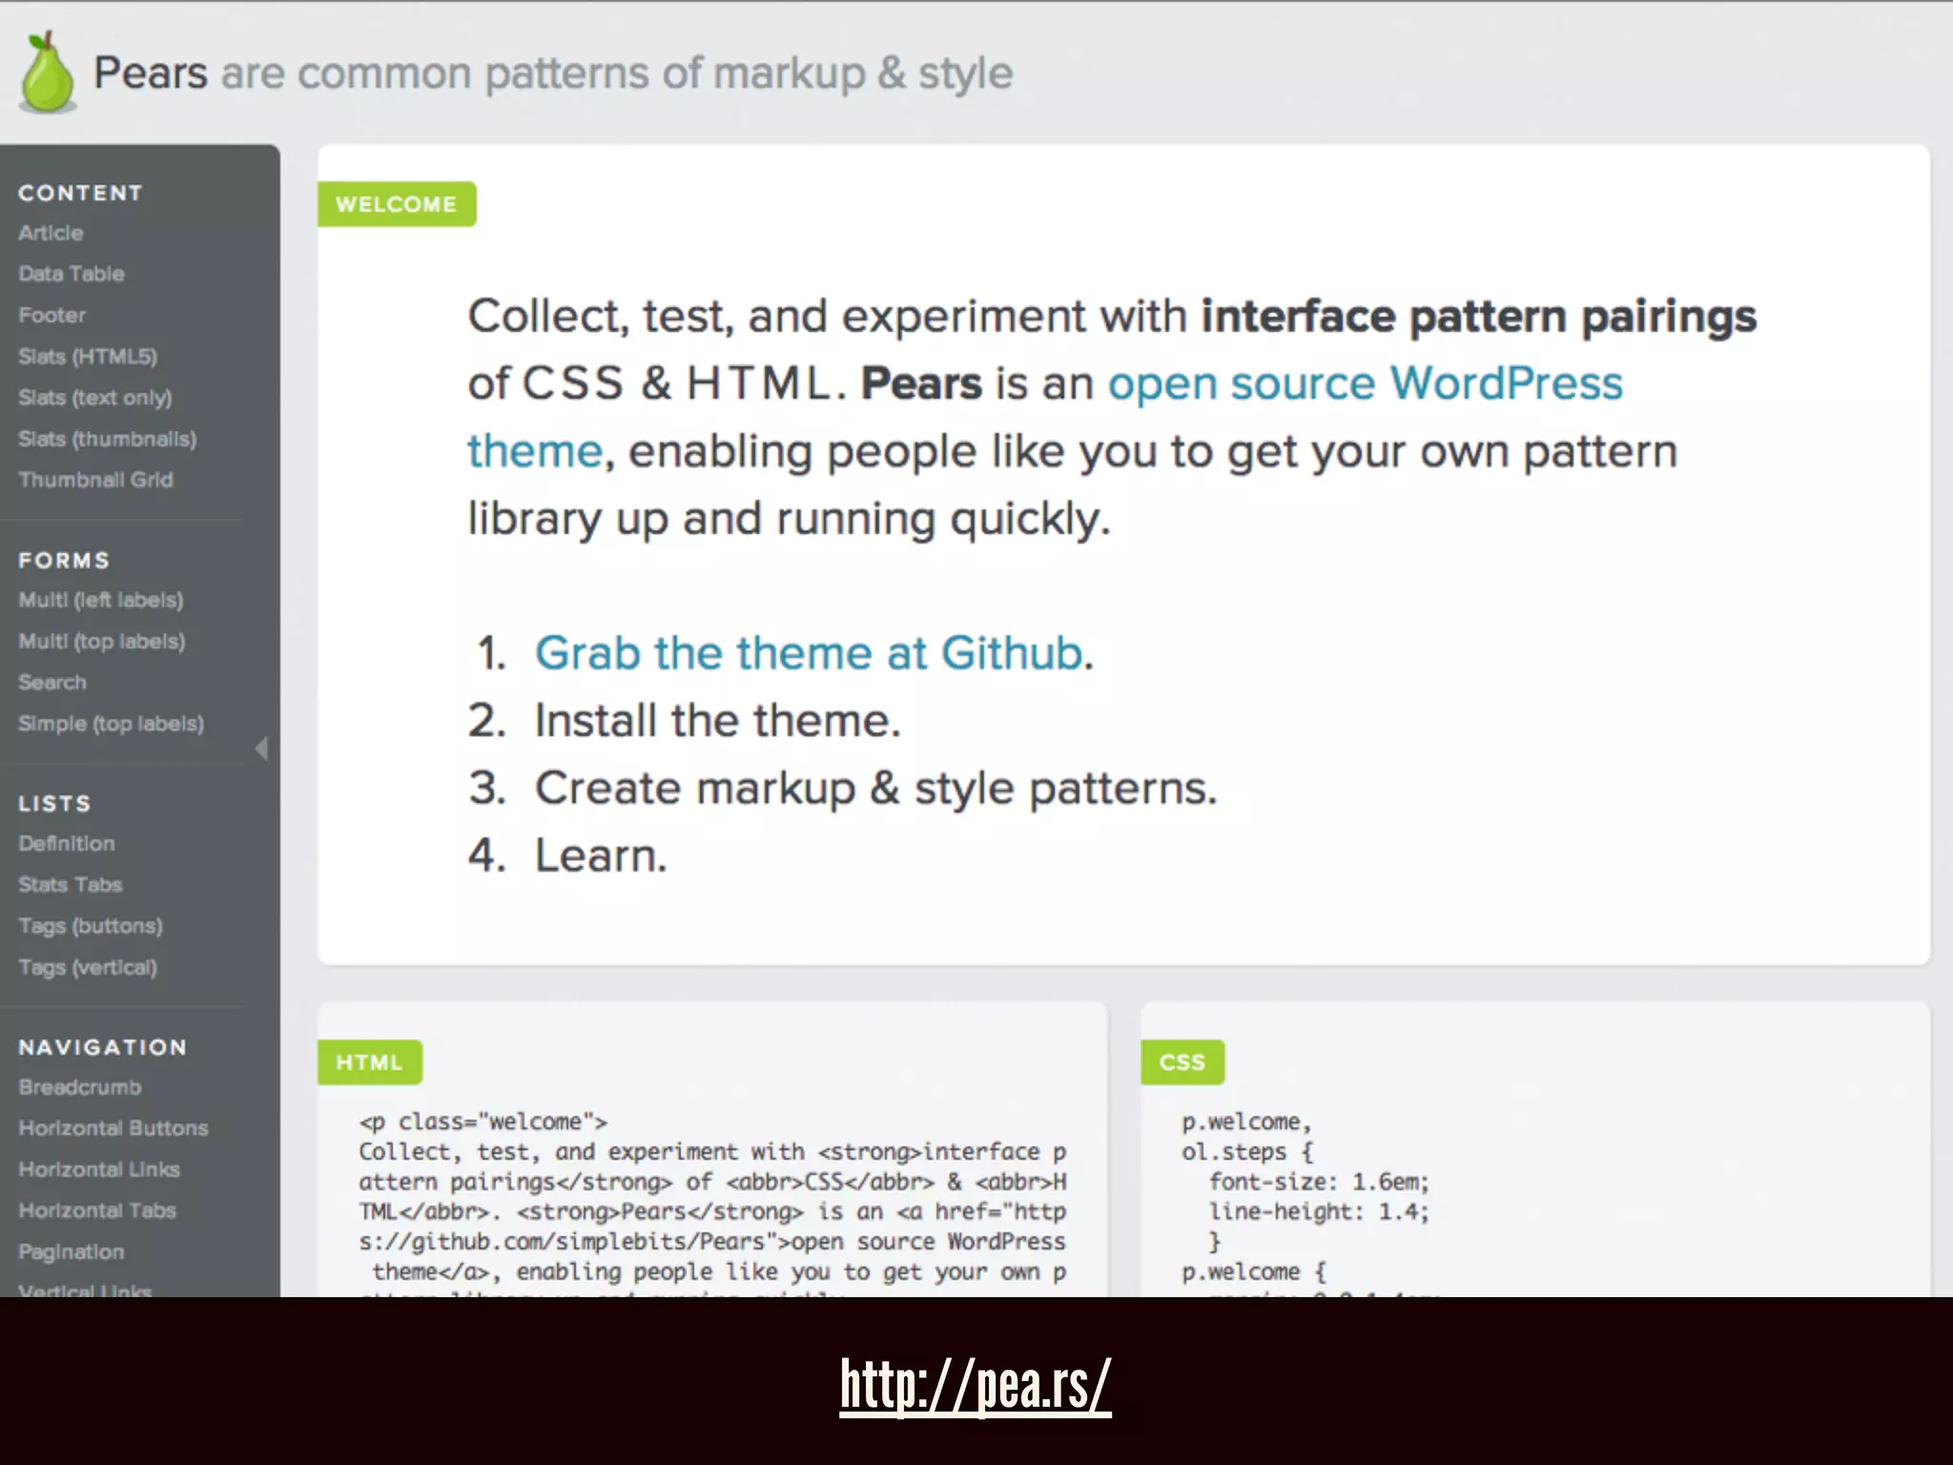The width and height of the screenshot is (1953, 1465).
Task: Choose Slats (HTML5) in the sidebar
Action: (x=88, y=357)
